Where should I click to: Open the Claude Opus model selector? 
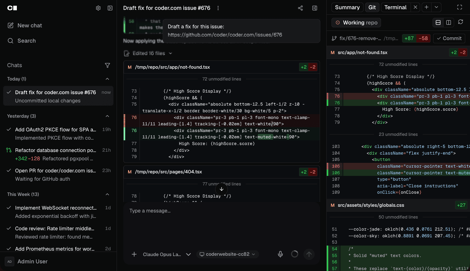tap(167, 254)
